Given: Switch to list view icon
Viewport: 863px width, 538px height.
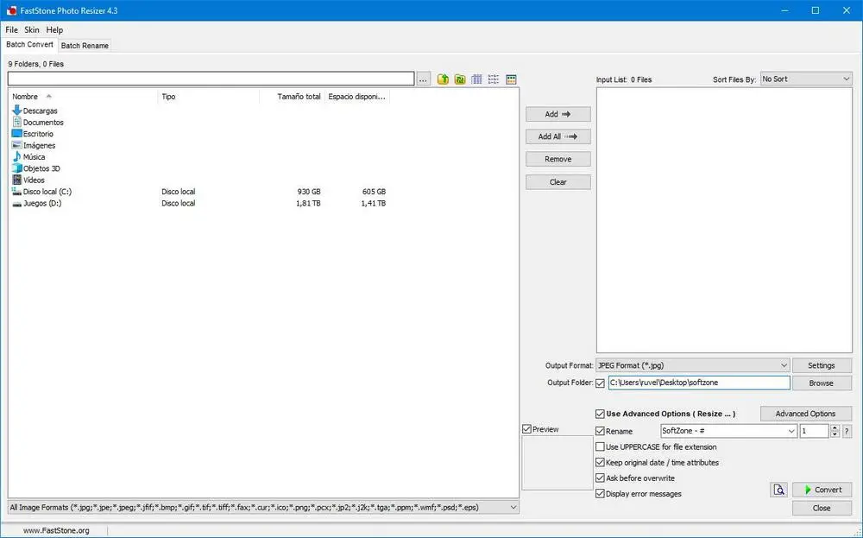Looking at the screenshot, I should tap(494, 79).
